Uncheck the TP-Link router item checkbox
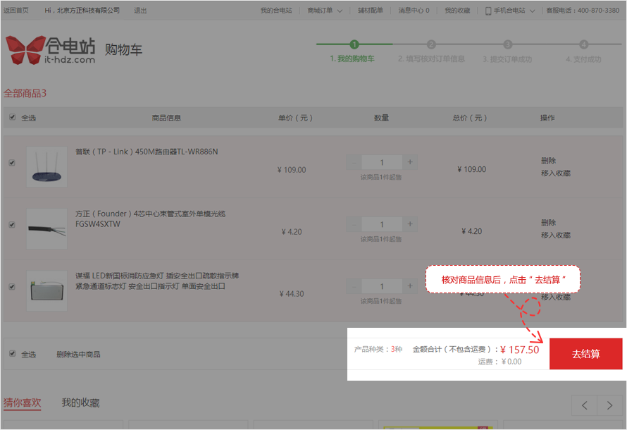 11,163
